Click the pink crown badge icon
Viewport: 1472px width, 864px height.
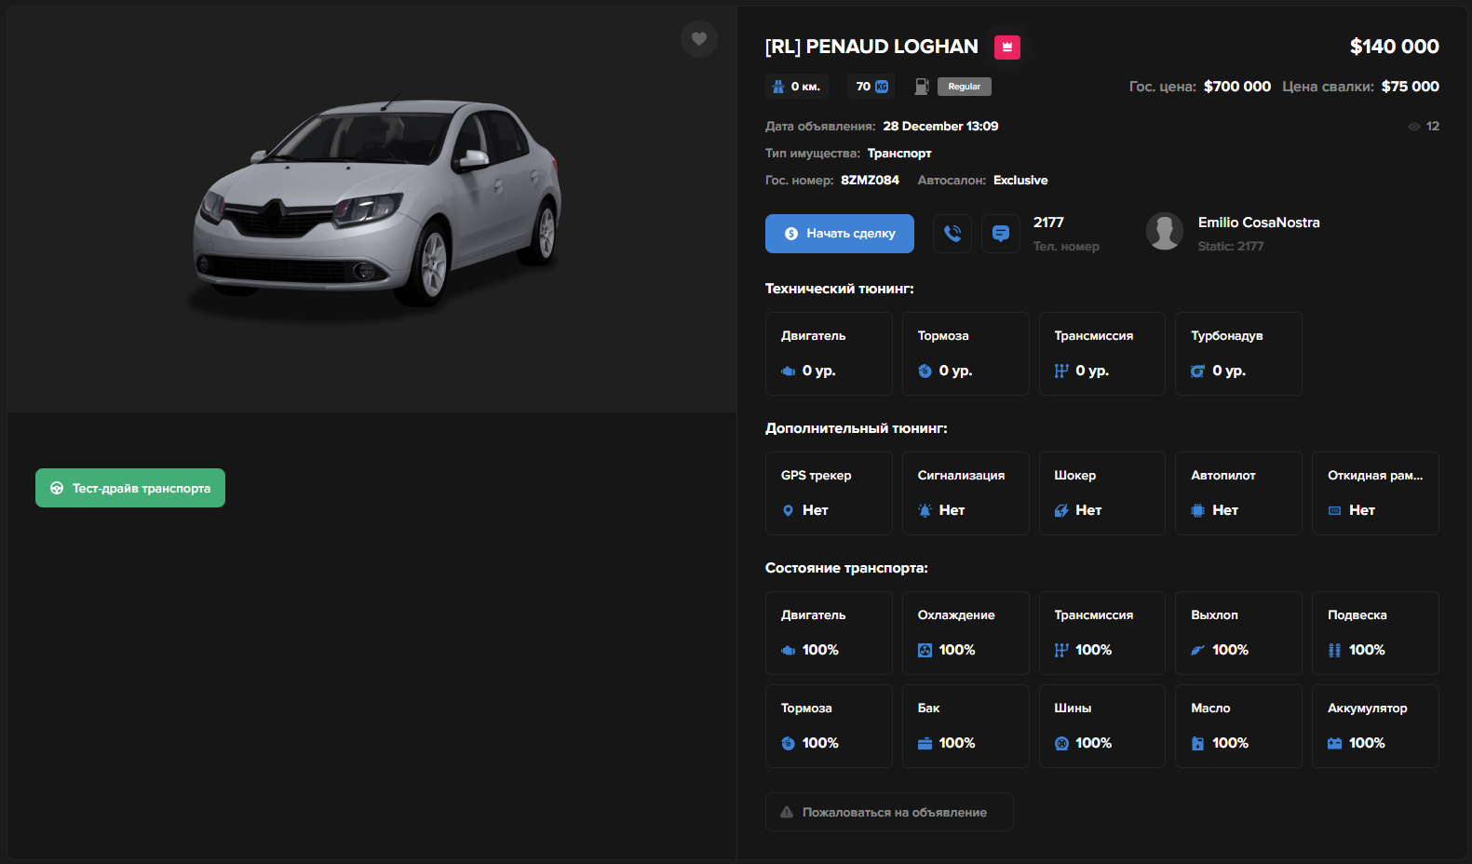1006,47
